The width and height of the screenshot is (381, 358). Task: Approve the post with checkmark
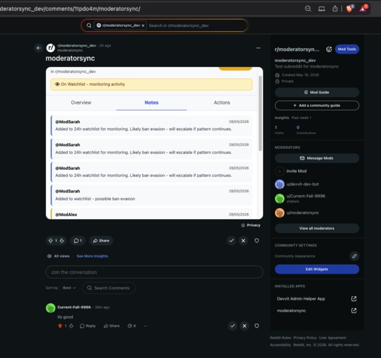click(231, 241)
